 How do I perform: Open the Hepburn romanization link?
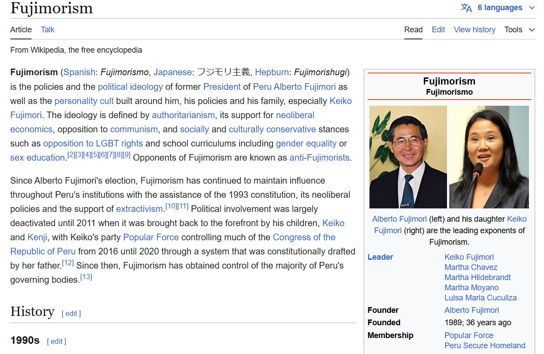[272, 73]
